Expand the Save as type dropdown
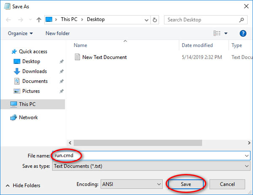The height and width of the screenshot is (195, 253). tap(246, 166)
